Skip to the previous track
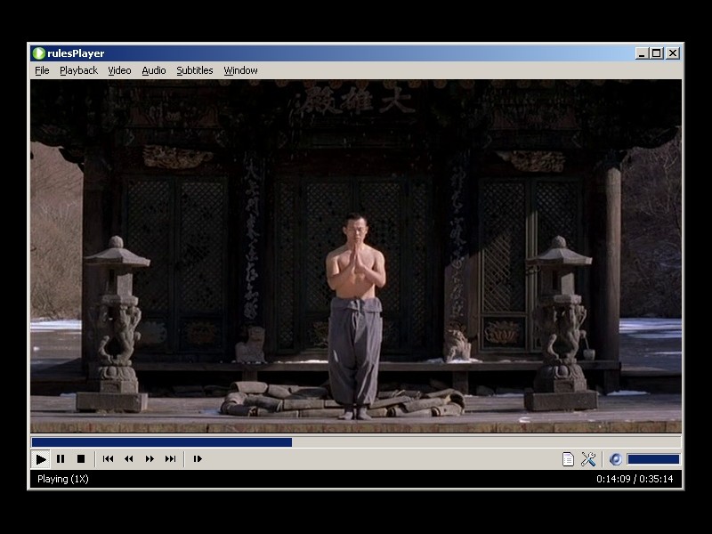 pyautogui.click(x=108, y=459)
